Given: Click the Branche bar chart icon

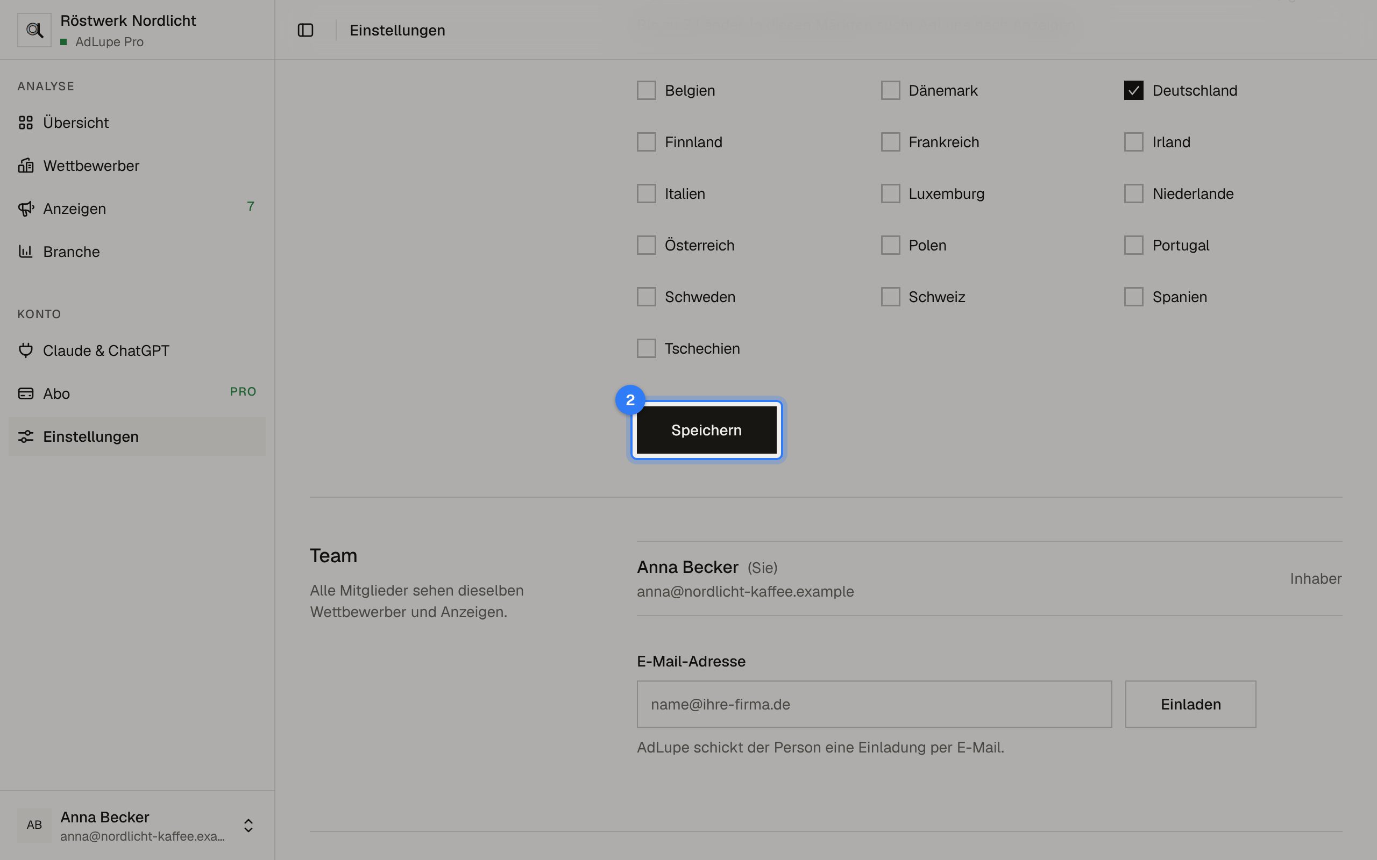Looking at the screenshot, I should 26,252.
